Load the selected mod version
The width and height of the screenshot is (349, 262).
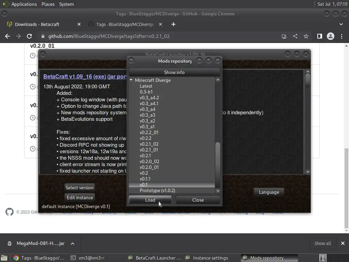coord(150,200)
